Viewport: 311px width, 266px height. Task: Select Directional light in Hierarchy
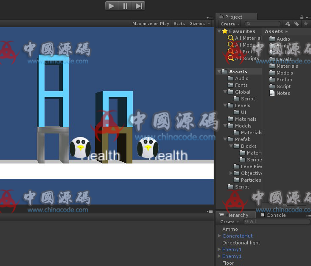point(241,243)
